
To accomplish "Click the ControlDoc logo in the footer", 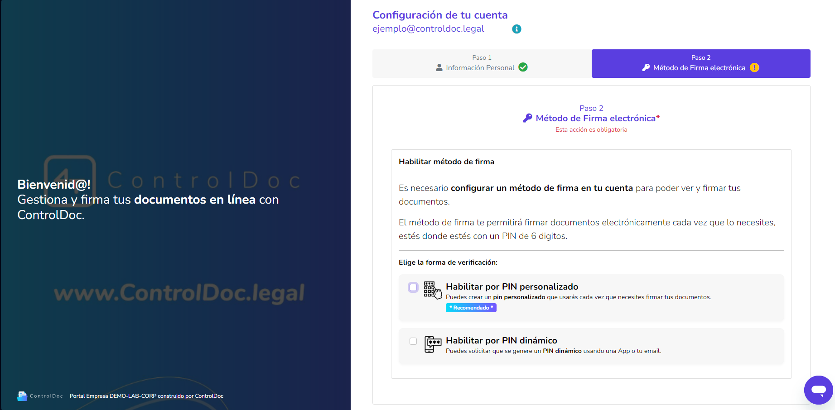I will pos(40,396).
